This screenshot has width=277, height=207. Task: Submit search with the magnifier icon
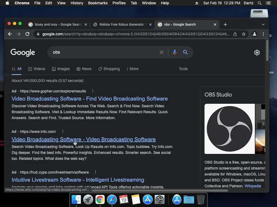click(x=185, y=52)
